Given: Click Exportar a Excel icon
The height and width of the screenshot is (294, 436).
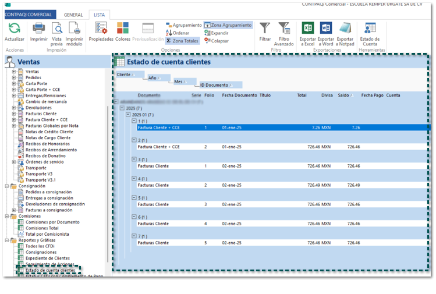Looking at the screenshot, I should [307, 28].
